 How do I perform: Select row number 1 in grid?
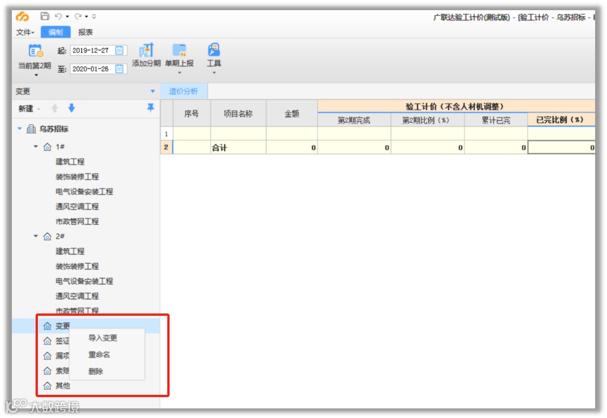(167, 134)
